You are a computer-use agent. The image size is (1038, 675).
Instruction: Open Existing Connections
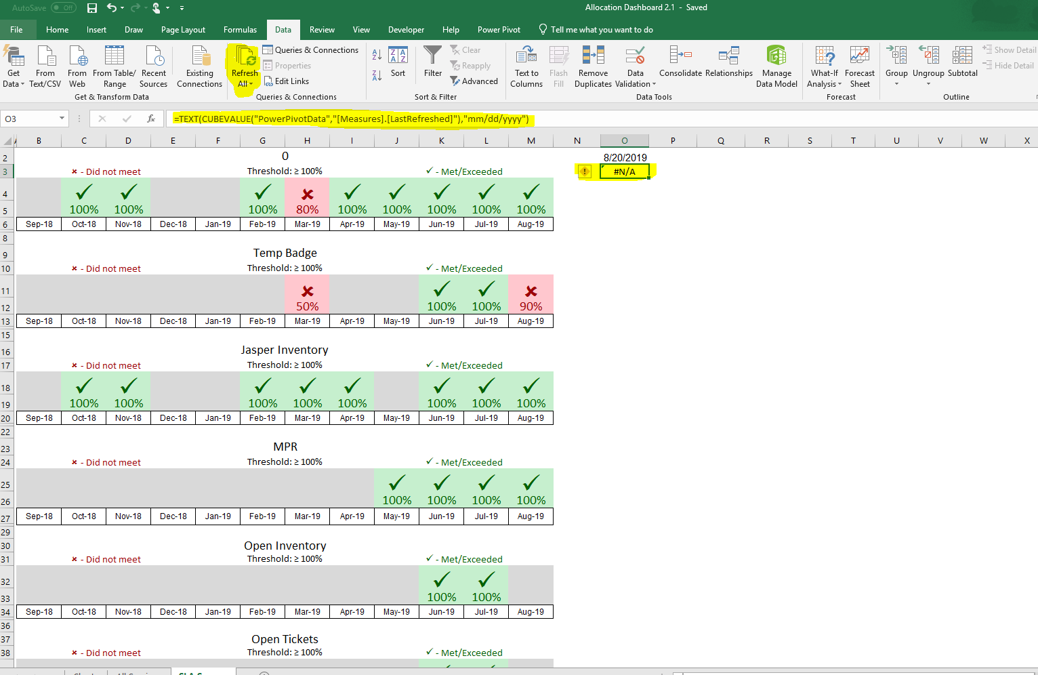click(x=199, y=66)
